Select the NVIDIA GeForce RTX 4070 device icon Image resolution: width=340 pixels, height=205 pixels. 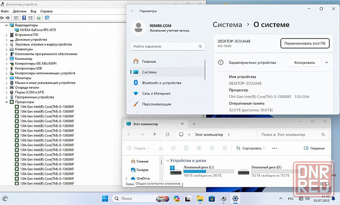17,30
